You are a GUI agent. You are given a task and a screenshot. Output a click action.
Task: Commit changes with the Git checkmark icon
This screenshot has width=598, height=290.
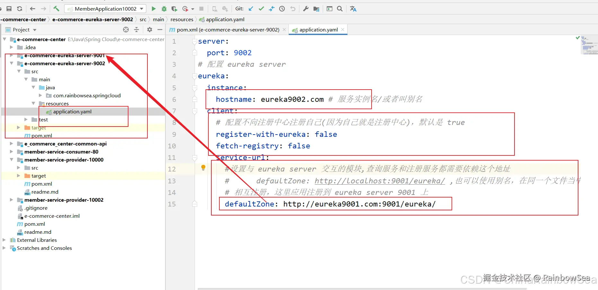click(261, 9)
